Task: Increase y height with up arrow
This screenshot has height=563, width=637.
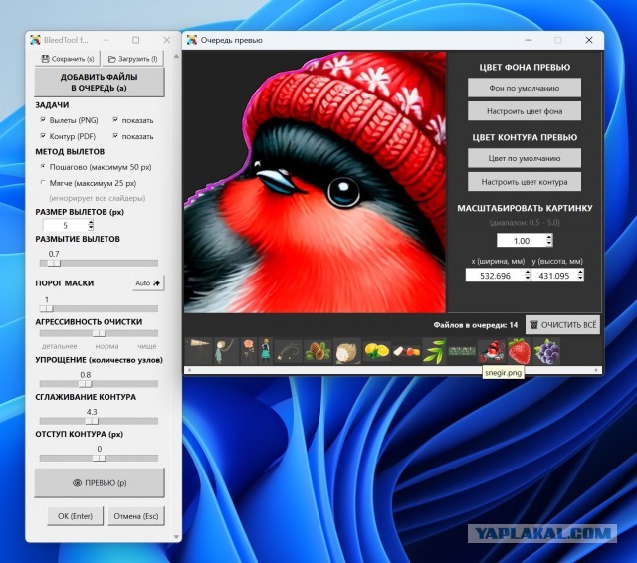Action: tap(581, 273)
